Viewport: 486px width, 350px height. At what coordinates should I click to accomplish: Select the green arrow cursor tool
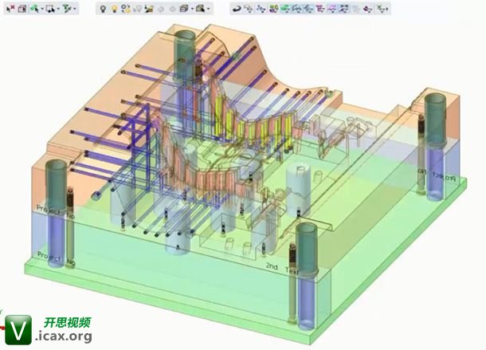point(34,9)
